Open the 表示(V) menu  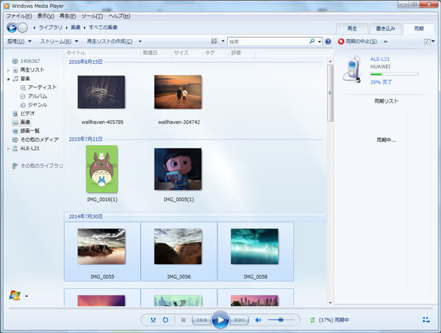coord(46,16)
